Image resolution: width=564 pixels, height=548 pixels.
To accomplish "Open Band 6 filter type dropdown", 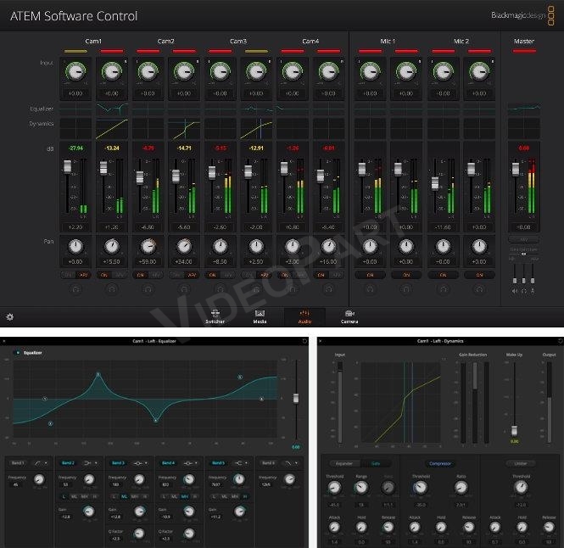I will (291, 463).
